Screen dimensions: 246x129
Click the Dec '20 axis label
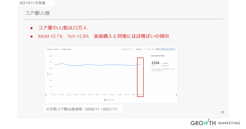pyautogui.click(x=61, y=95)
